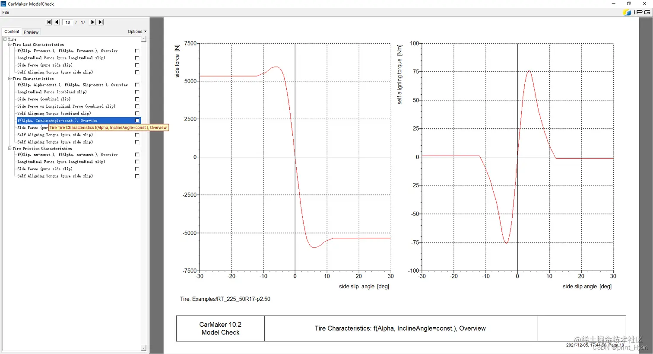Check the f(Slip, Alpha=const.) Overview checkbox

point(137,85)
